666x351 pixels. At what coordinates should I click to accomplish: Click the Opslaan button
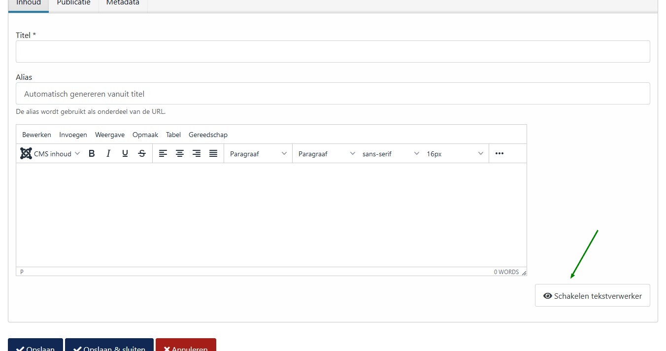[x=35, y=345]
